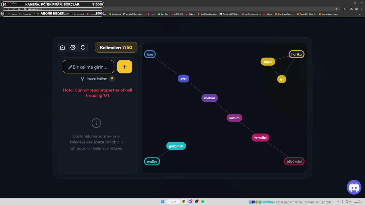This screenshot has width=365, height=205.
Task: Open the 'Korkunç' bookmark
Action: [x=190, y=14]
